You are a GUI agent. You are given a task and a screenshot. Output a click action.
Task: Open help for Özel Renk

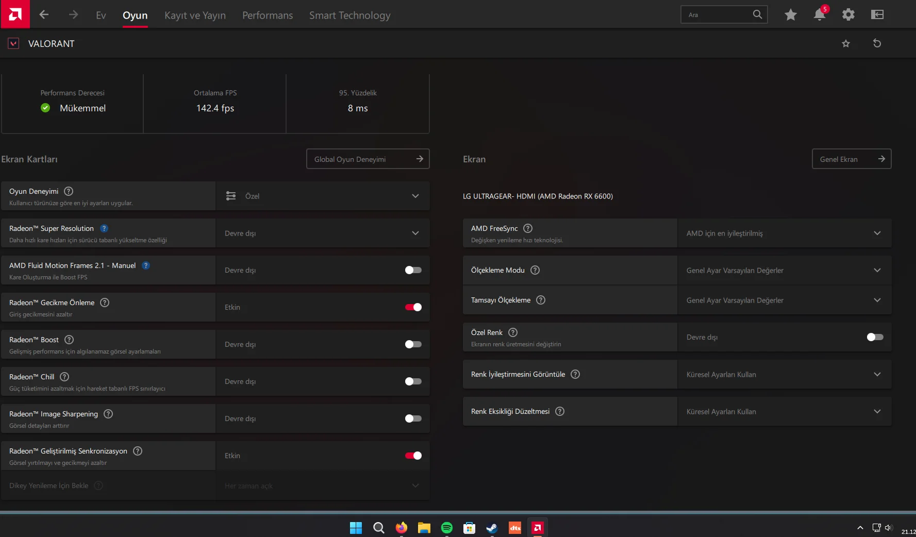coord(513,332)
